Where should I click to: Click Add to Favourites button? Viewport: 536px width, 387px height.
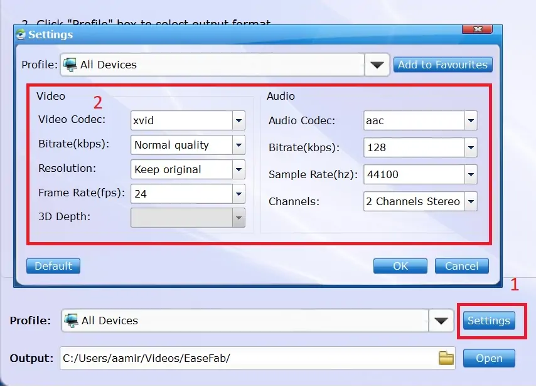coord(442,65)
